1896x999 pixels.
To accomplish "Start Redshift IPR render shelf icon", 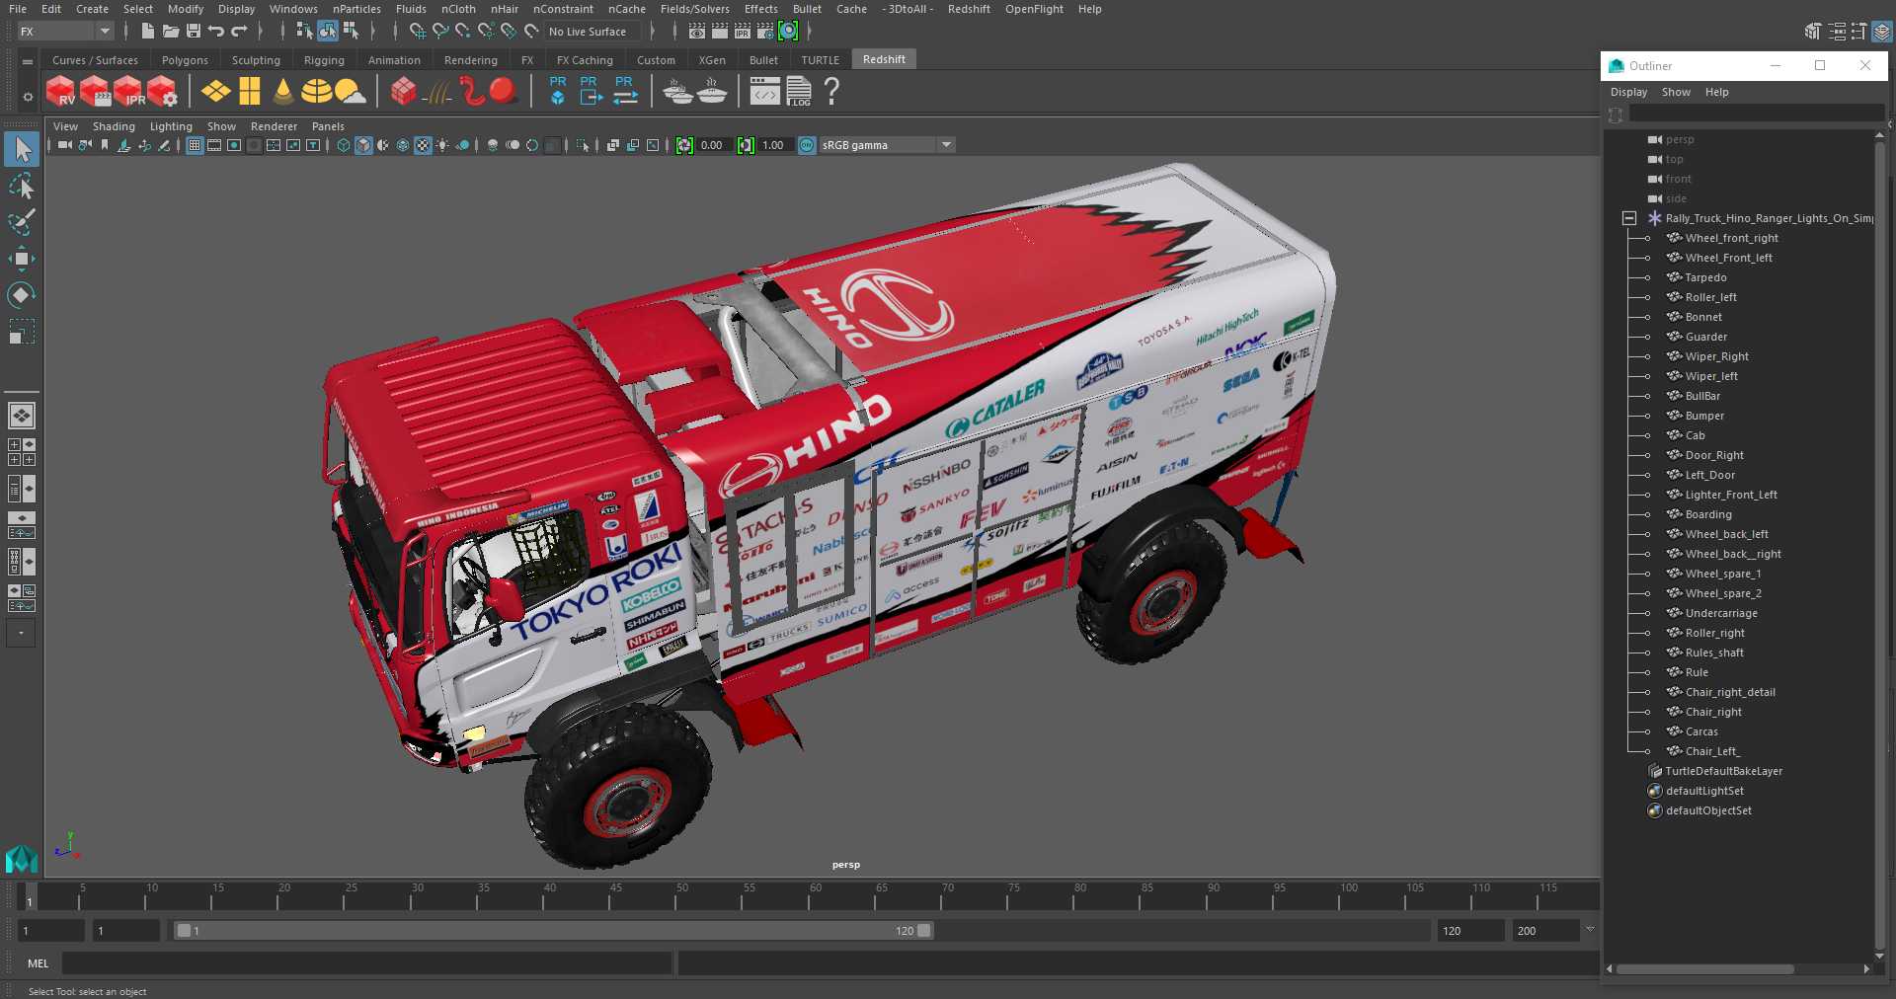I will coord(128,91).
